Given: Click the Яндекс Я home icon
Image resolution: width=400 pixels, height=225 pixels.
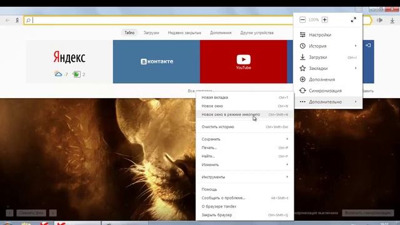Looking at the screenshot, I should (x=17, y=20).
